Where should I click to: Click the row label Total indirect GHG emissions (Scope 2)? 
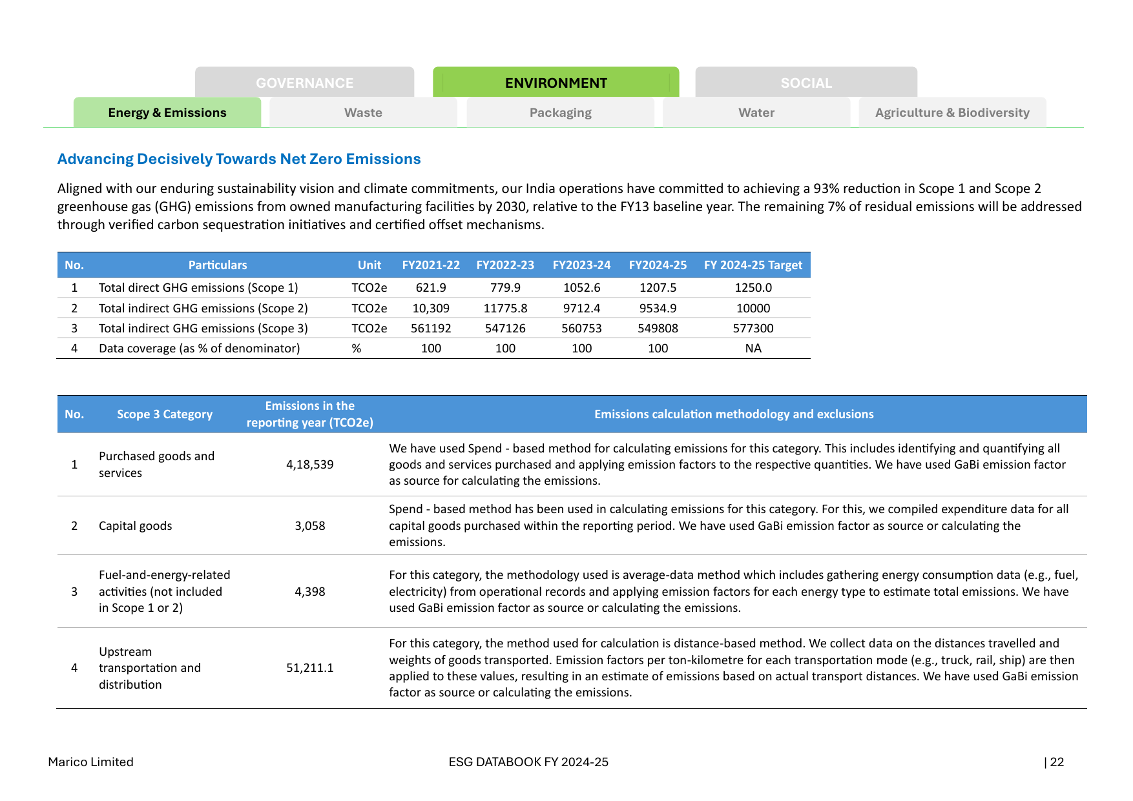coord(203,309)
